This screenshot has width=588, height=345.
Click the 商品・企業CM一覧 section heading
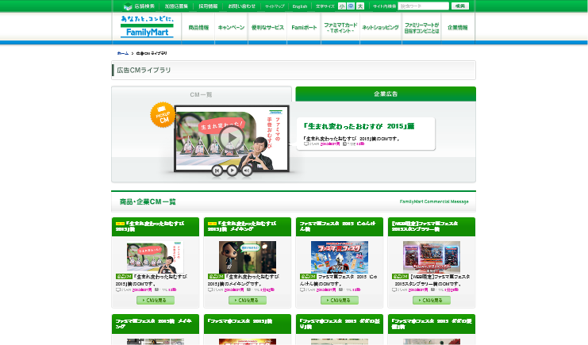(148, 201)
